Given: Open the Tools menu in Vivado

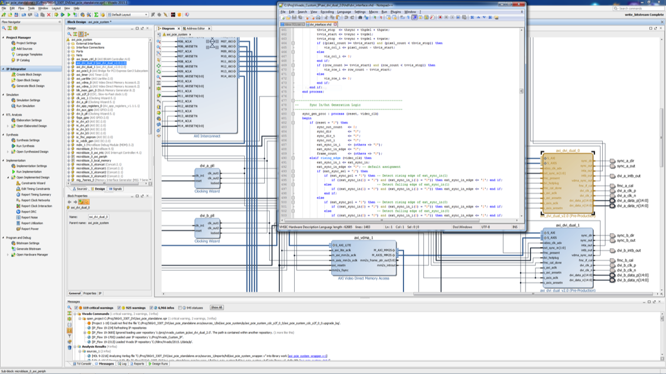Looking at the screenshot, I should coord(31,8).
